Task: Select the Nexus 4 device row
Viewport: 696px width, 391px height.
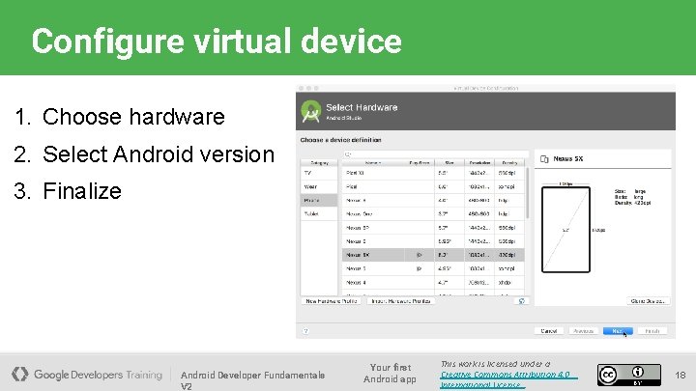Action: tap(433, 282)
